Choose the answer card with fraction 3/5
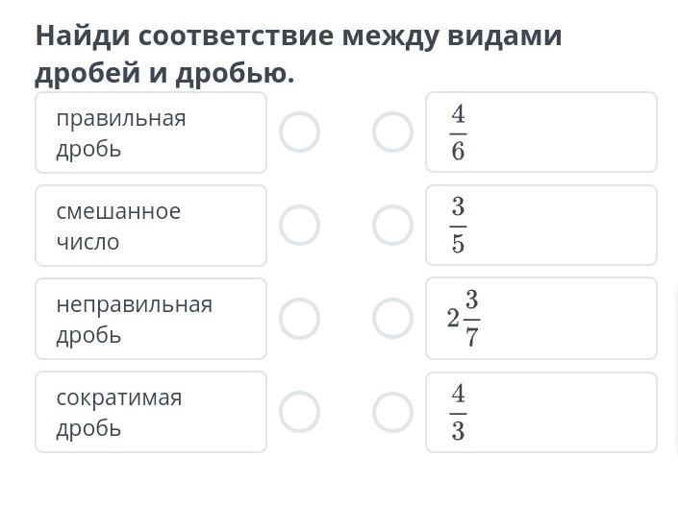The height and width of the screenshot is (505, 678). click(540, 226)
